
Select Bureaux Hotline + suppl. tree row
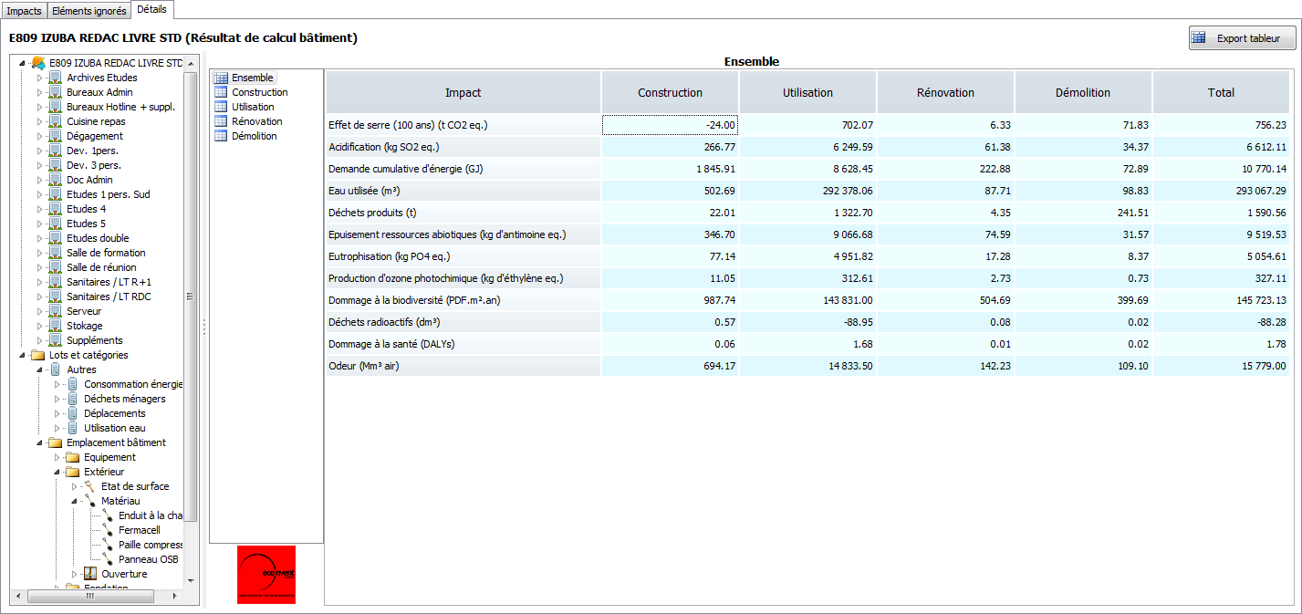pyautogui.click(x=120, y=107)
